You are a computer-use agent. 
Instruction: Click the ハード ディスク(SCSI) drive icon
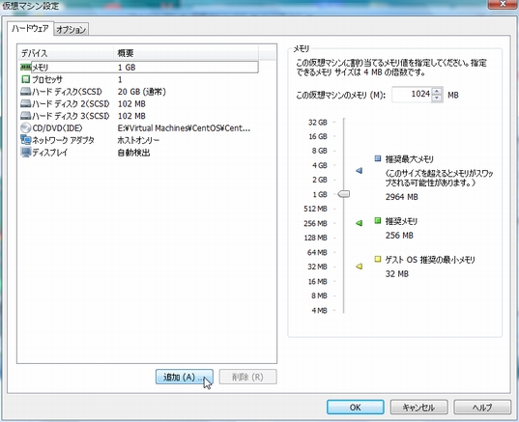point(25,92)
